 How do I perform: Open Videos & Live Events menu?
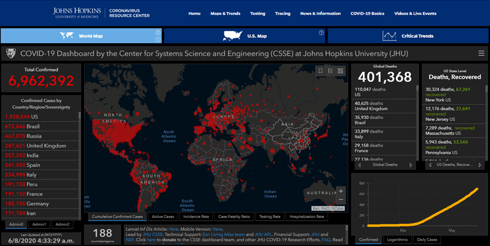click(x=415, y=13)
